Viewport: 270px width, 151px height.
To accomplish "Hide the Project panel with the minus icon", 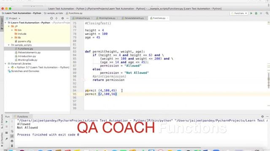I will coord(67,18).
